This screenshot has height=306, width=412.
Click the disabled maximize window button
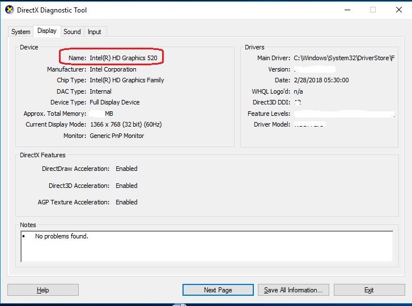click(373, 10)
